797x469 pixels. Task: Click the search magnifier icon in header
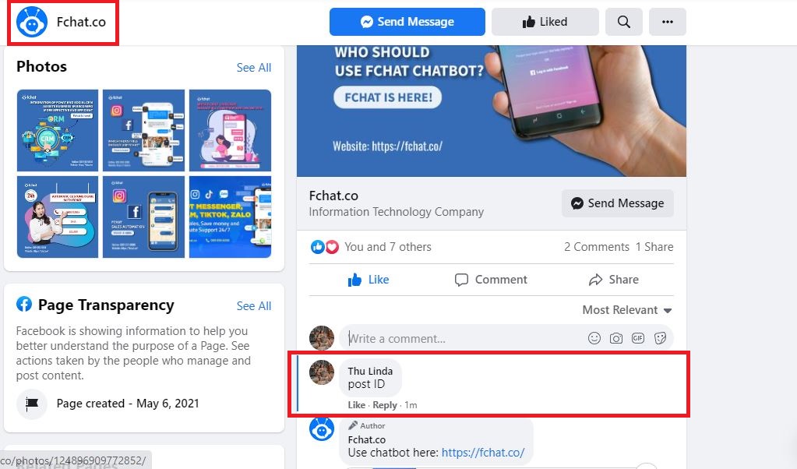624,22
